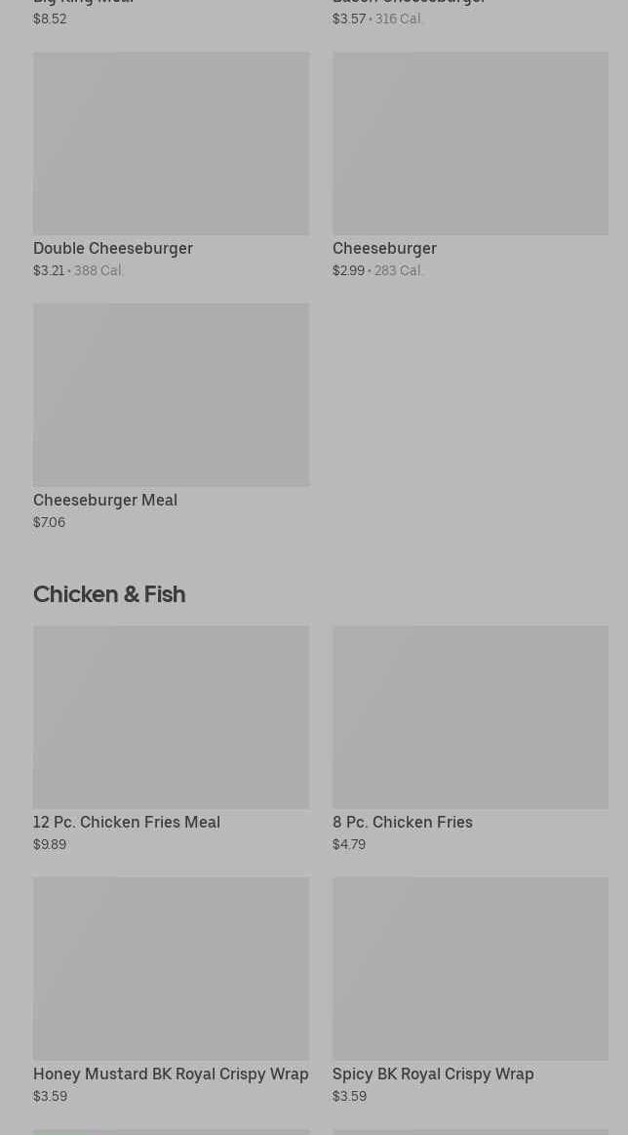Click the 8 Pc. Chicken Fries image
Screen dimensions: 628x1135
point(470,716)
